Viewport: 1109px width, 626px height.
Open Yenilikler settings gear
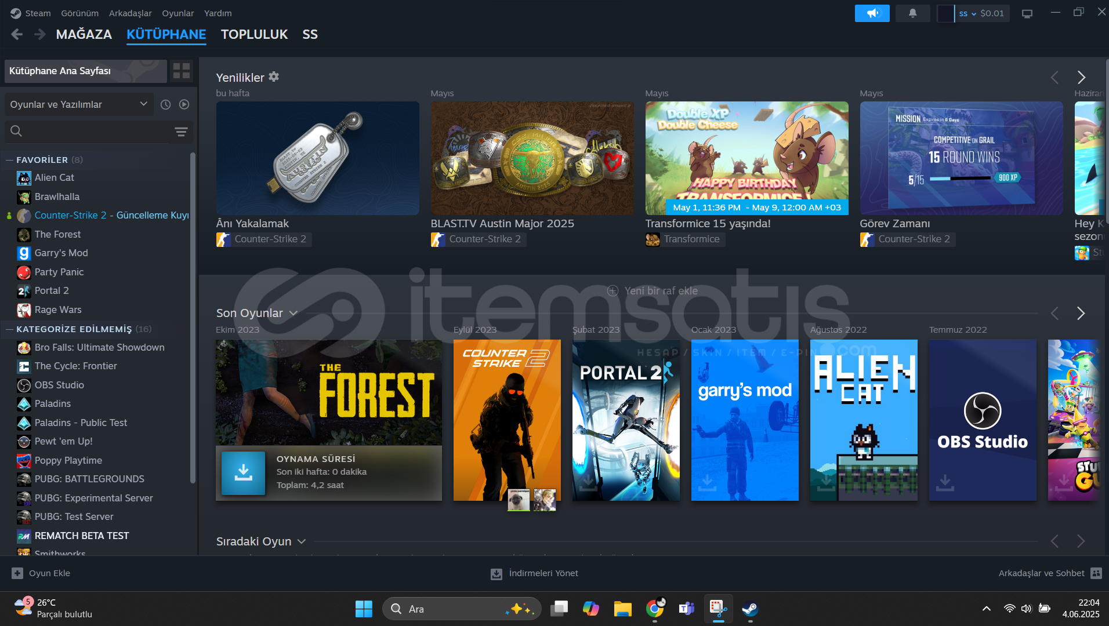(274, 77)
